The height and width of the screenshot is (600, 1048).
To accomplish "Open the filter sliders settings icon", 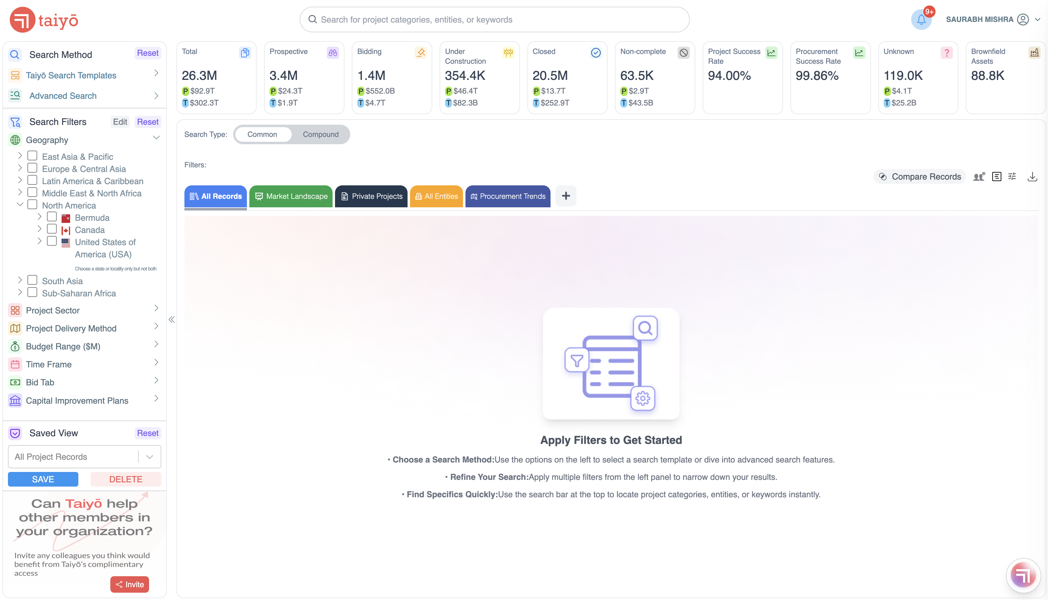I will [x=1012, y=177].
